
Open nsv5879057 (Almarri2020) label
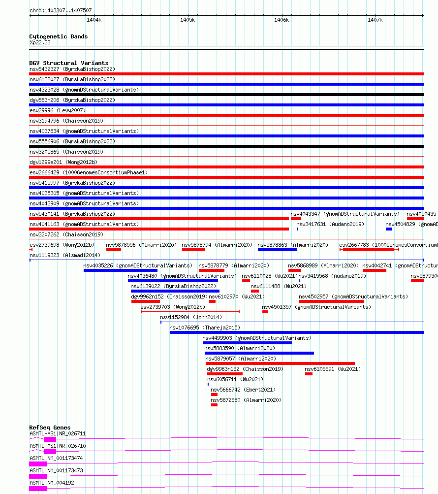point(241,359)
